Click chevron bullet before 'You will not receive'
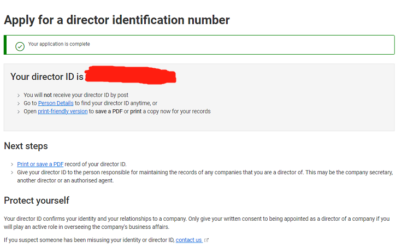 19,96
